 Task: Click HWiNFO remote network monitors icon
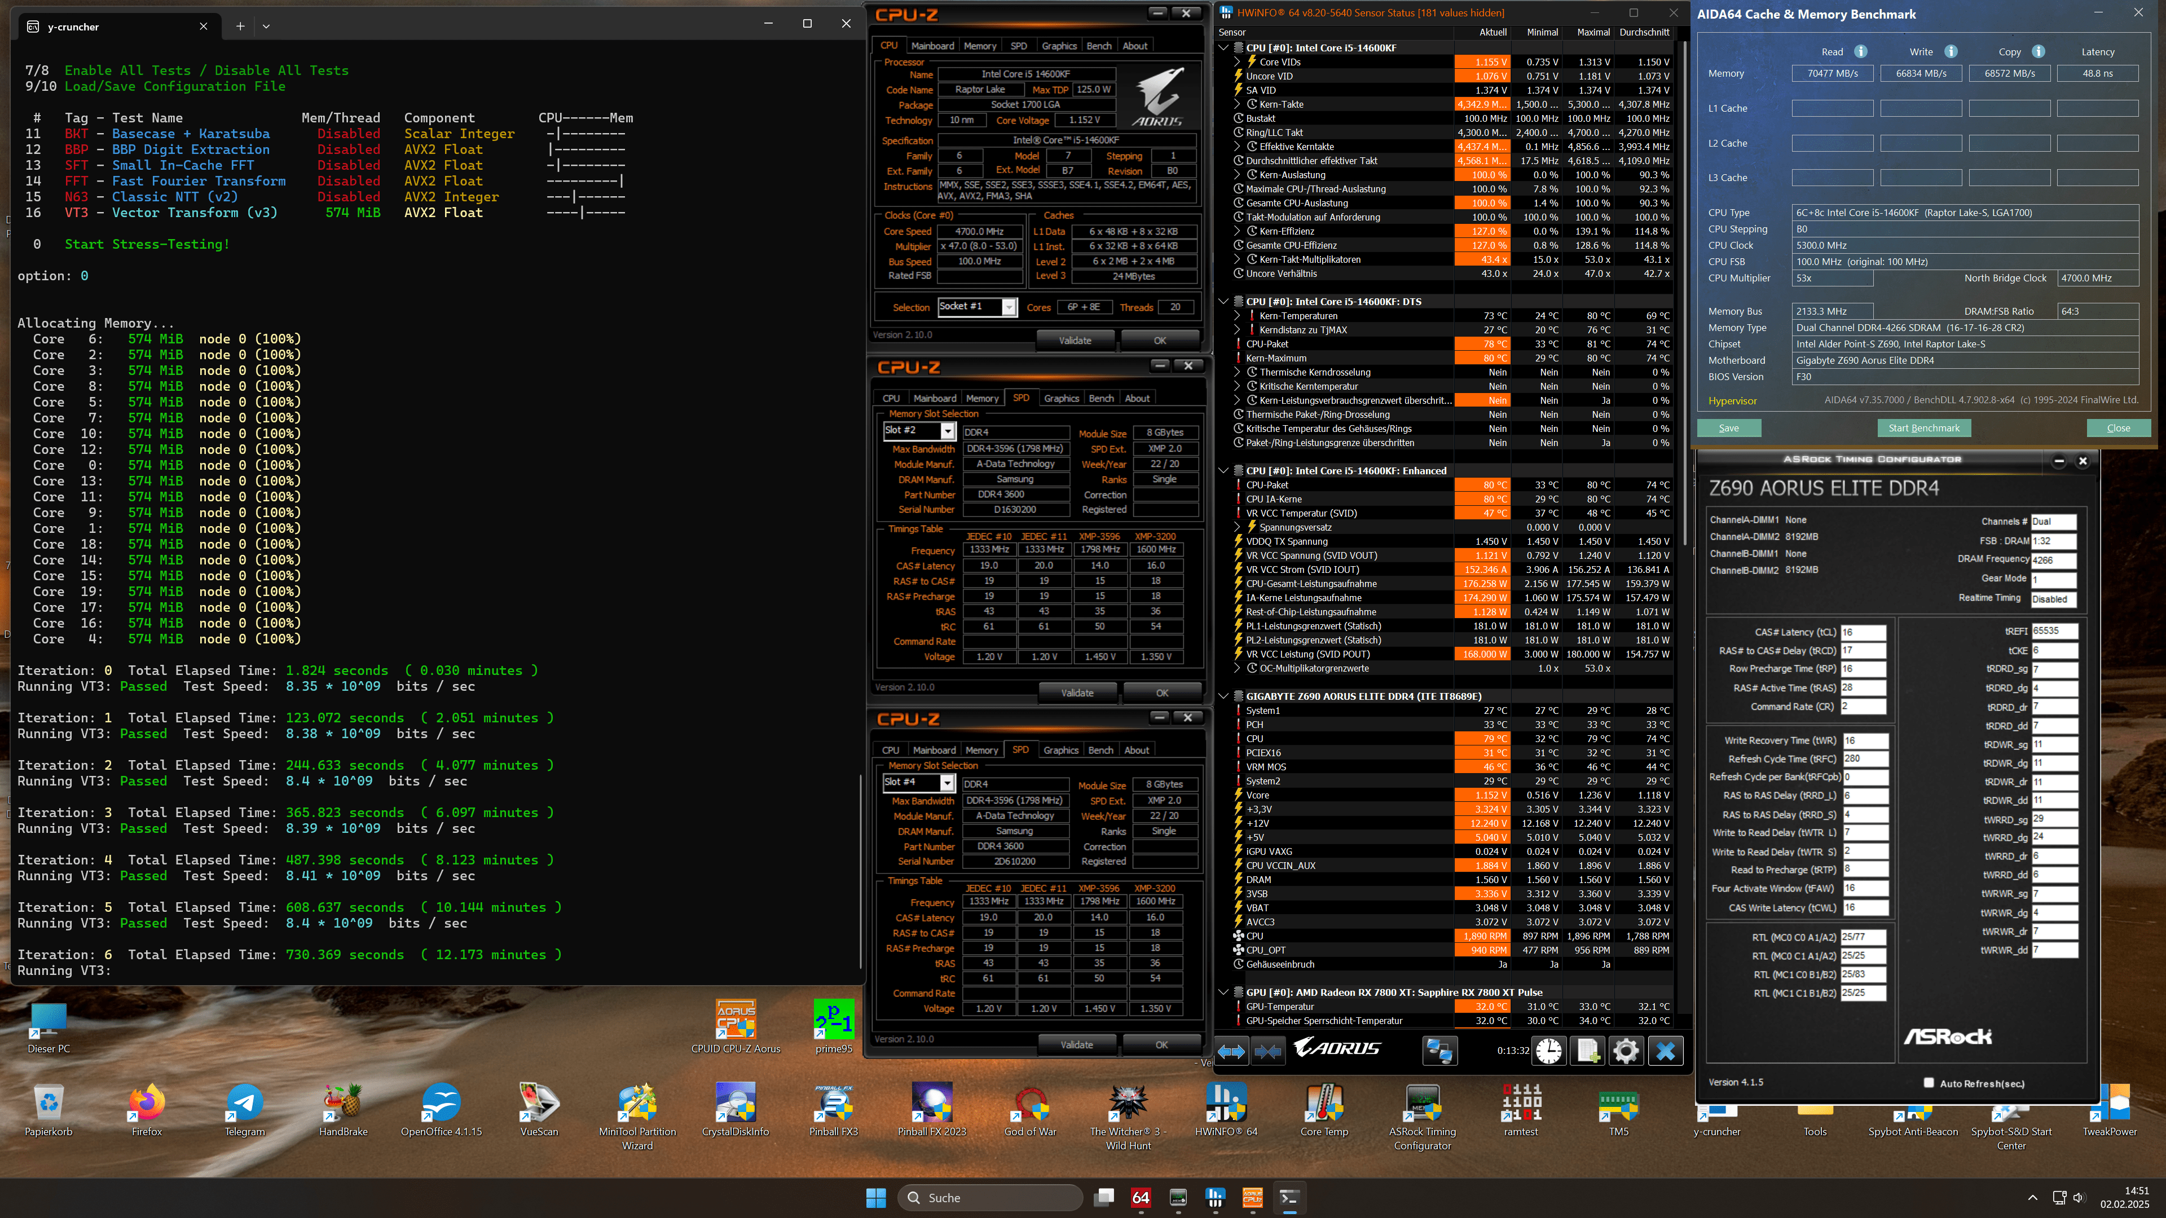(1439, 1051)
